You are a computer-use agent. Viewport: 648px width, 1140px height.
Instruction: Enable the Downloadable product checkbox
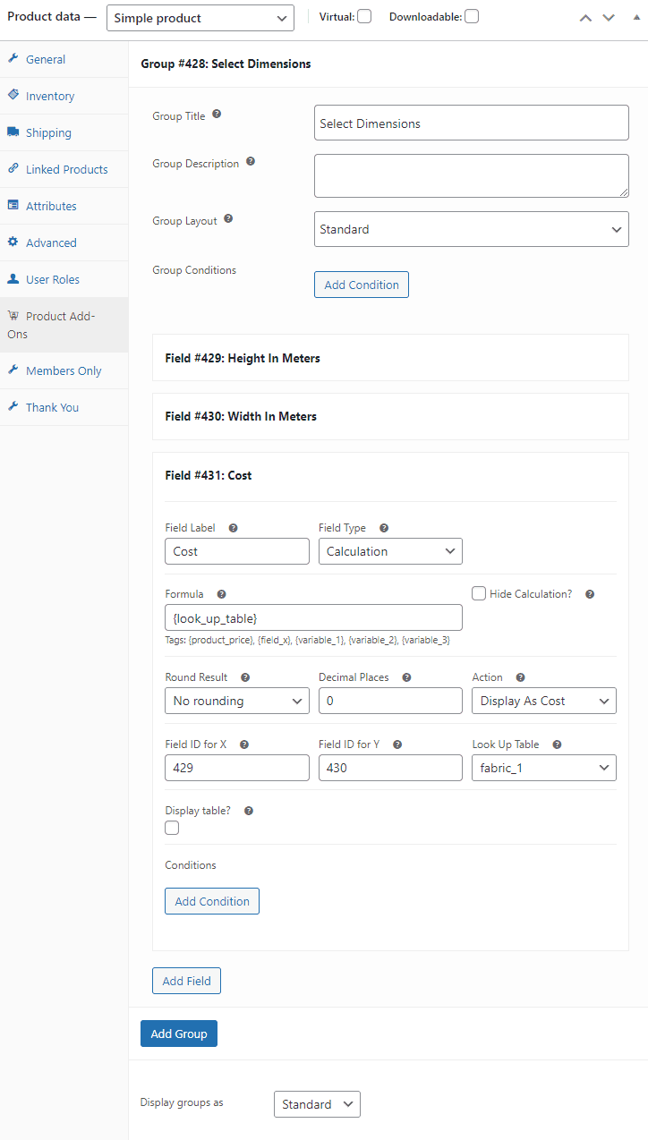(x=470, y=15)
